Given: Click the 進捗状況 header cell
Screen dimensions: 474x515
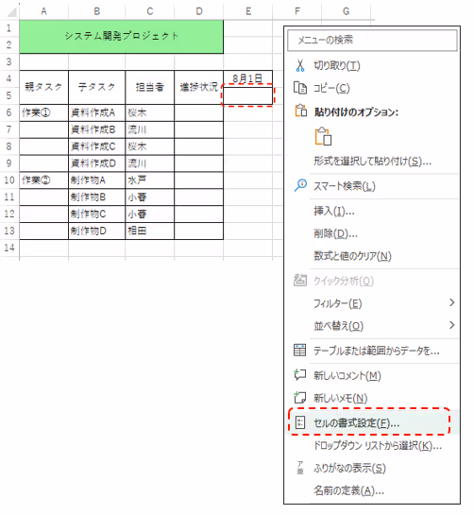Looking at the screenshot, I should point(199,87).
